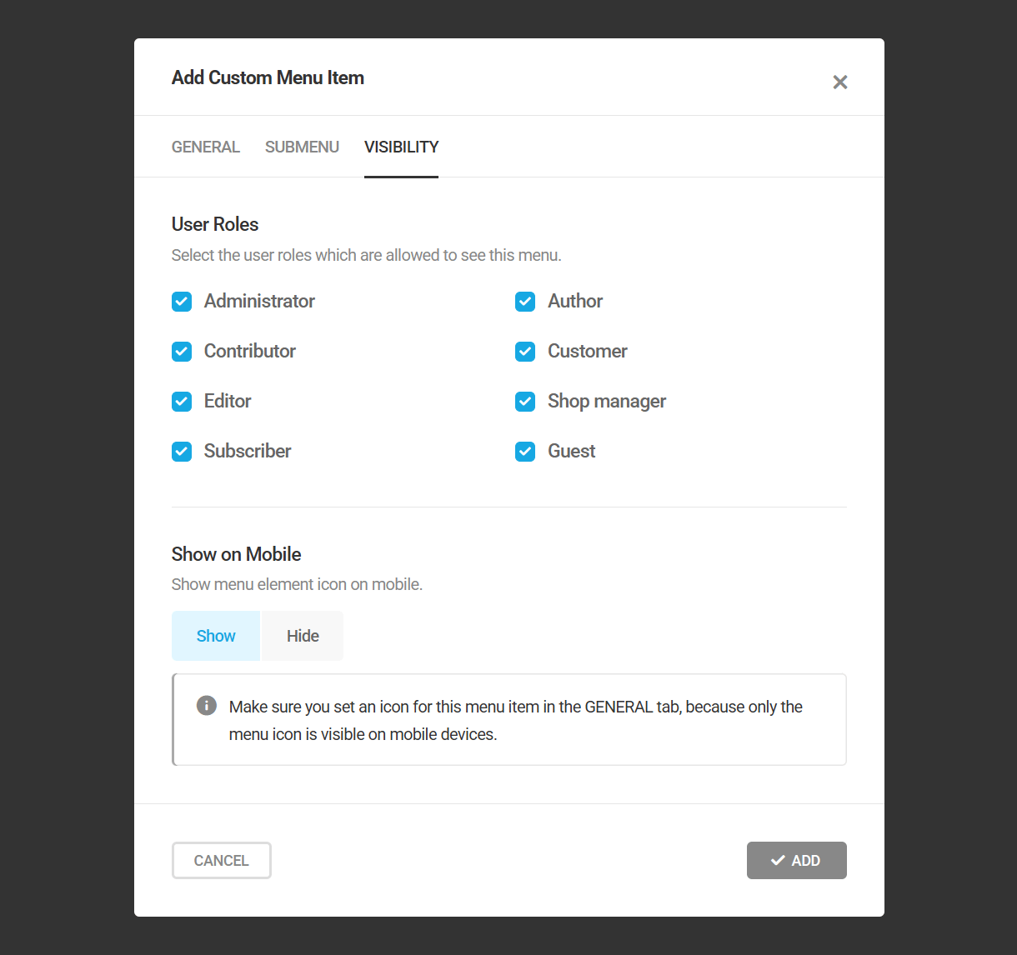
Task: Click the ADD button to save
Action: 796,860
